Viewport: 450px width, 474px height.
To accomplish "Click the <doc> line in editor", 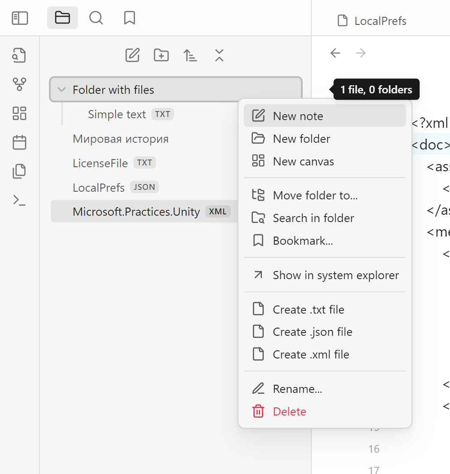I will 431,145.
